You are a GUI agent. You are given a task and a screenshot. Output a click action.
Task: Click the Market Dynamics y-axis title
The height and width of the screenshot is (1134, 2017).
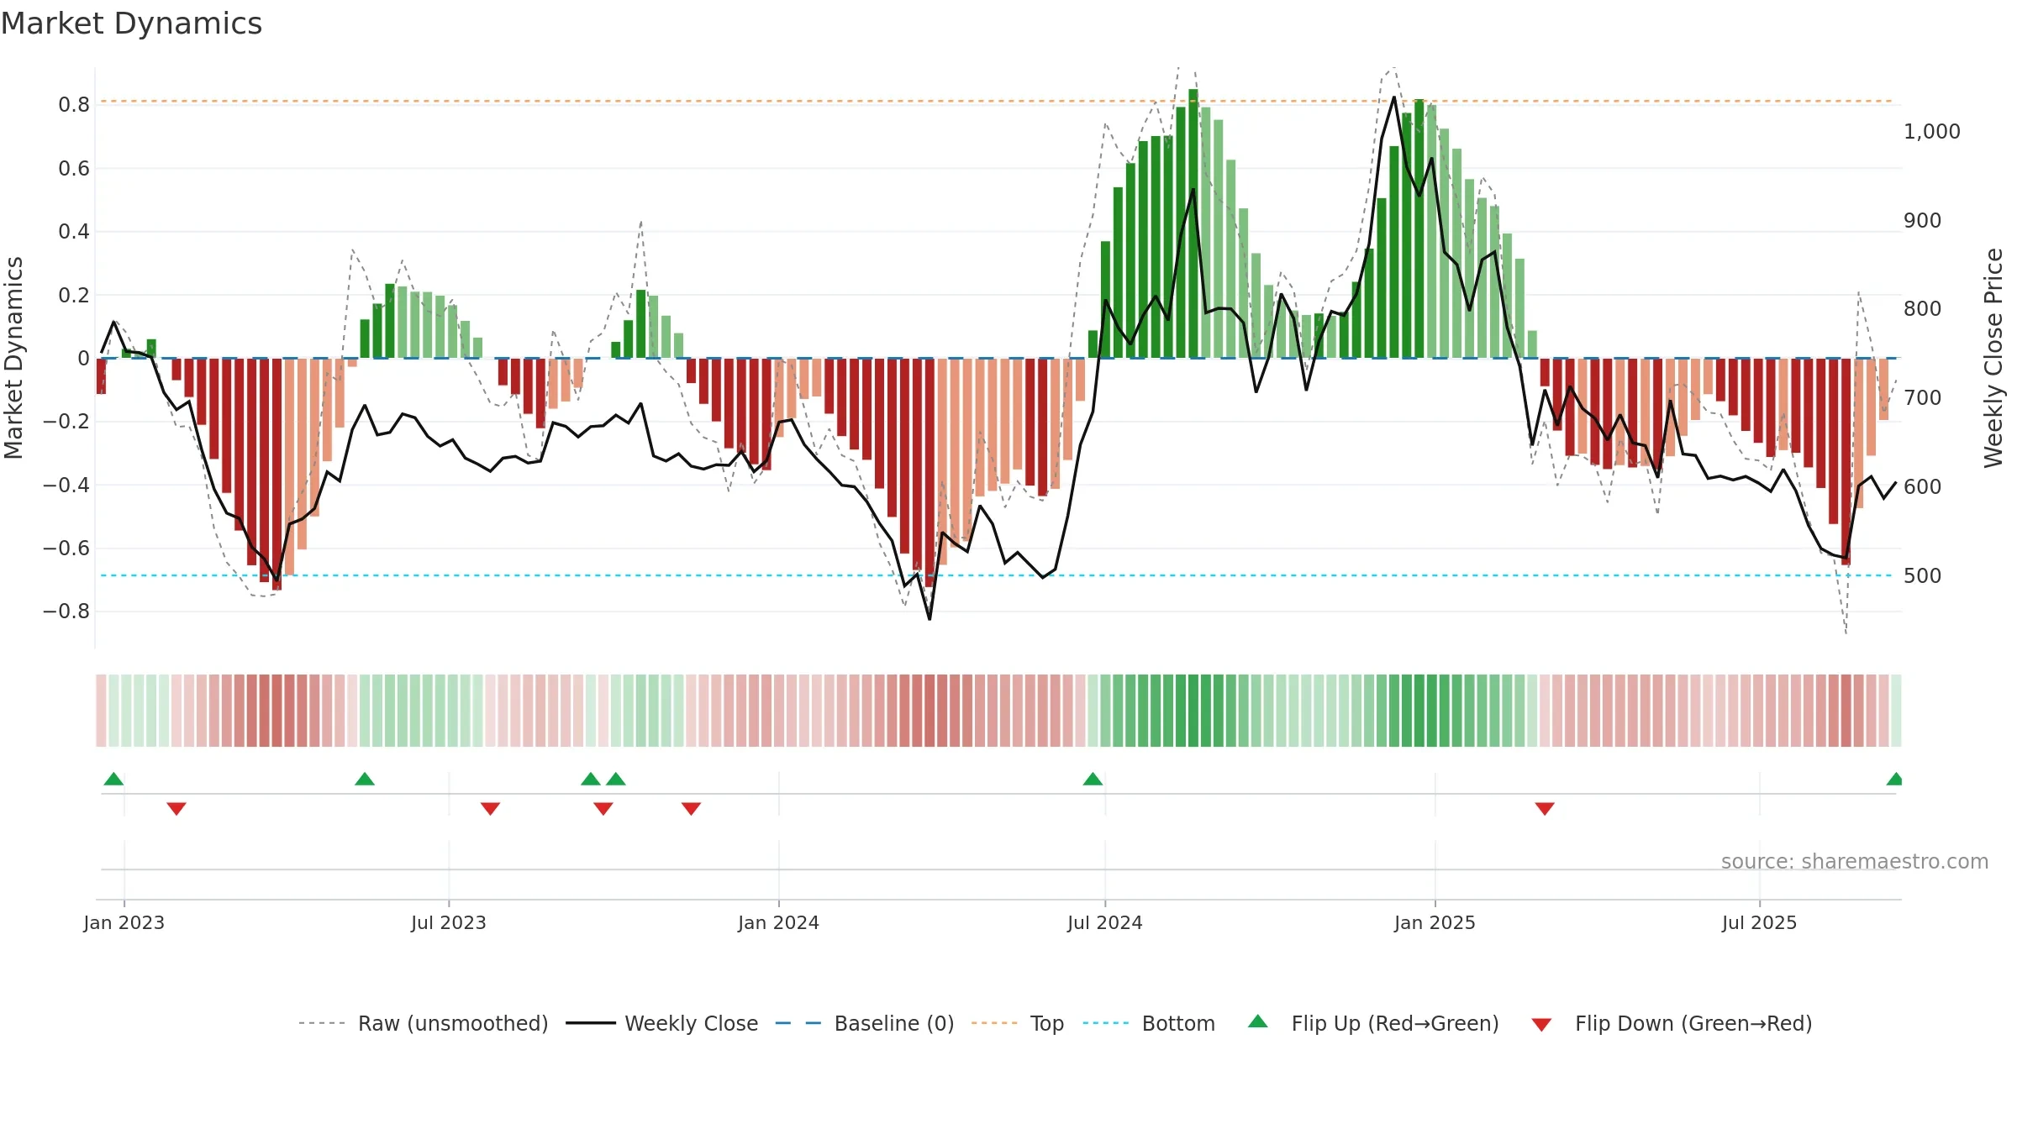point(13,358)
